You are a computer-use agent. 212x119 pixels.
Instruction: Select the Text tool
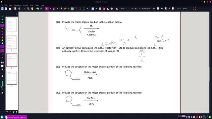(x=76, y=9)
